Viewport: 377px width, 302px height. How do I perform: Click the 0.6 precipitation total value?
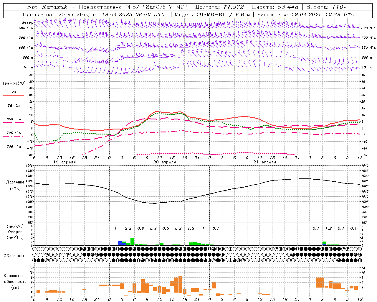[141, 229]
